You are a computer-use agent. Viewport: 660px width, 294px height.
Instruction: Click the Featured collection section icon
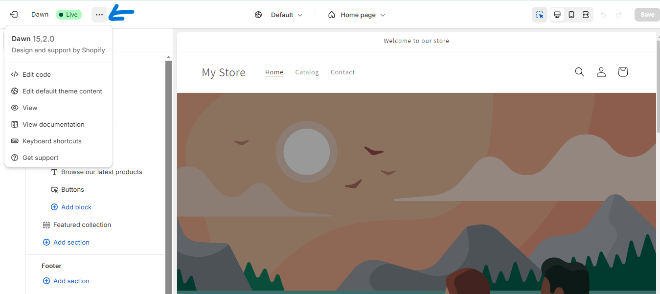[46, 225]
